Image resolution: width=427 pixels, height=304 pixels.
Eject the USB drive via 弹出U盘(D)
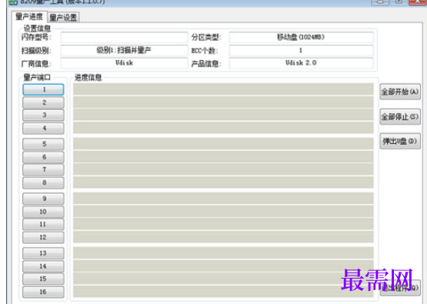coord(400,141)
